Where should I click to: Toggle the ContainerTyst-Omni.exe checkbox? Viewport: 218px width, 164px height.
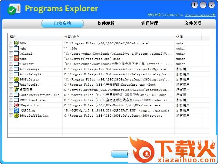[x=11, y=94]
